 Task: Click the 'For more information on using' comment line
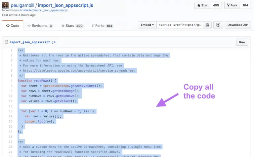(71, 65)
